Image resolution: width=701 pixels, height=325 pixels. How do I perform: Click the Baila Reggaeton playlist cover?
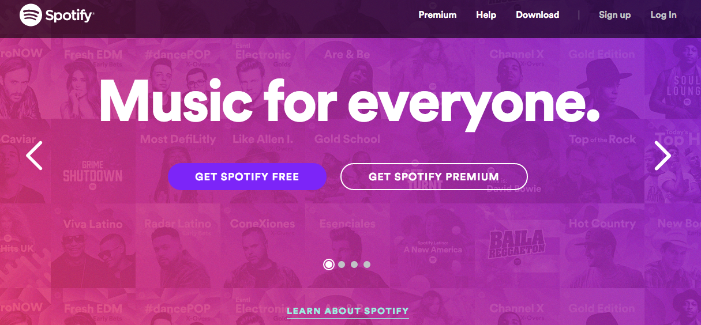[x=517, y=245]
